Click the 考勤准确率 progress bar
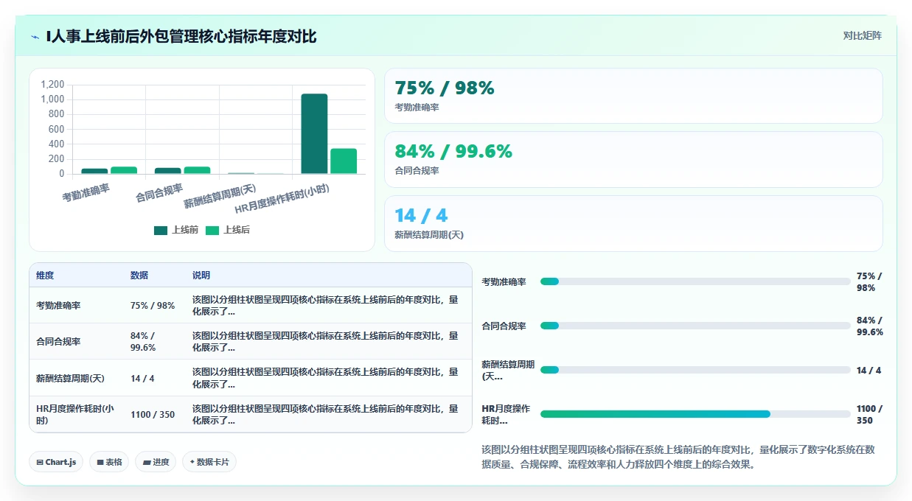912x501 pixels. [x=695, y=281]
